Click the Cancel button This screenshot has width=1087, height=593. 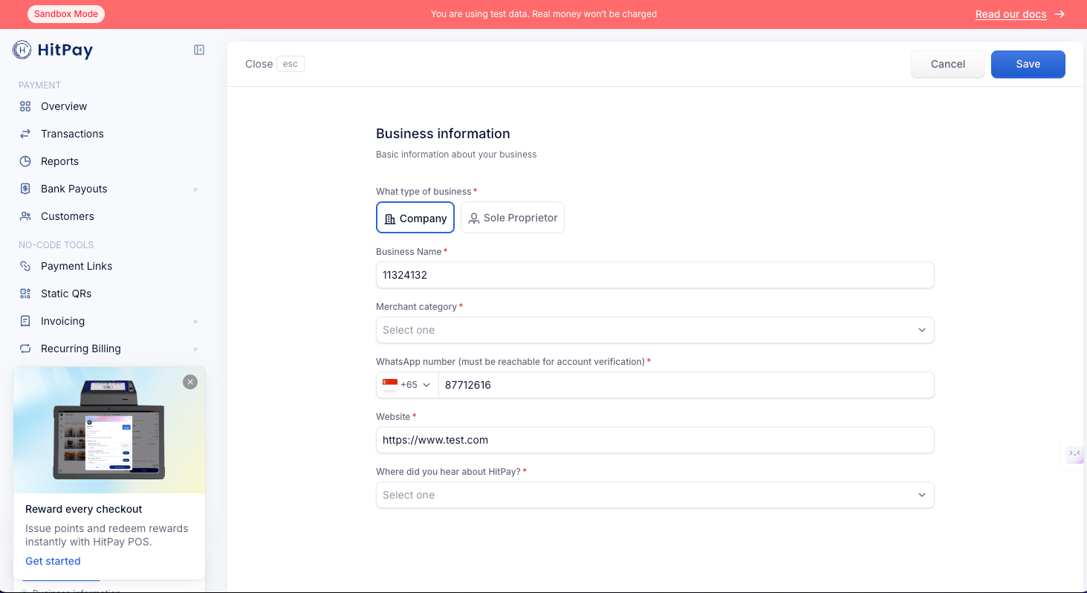[x=947, y=64]
